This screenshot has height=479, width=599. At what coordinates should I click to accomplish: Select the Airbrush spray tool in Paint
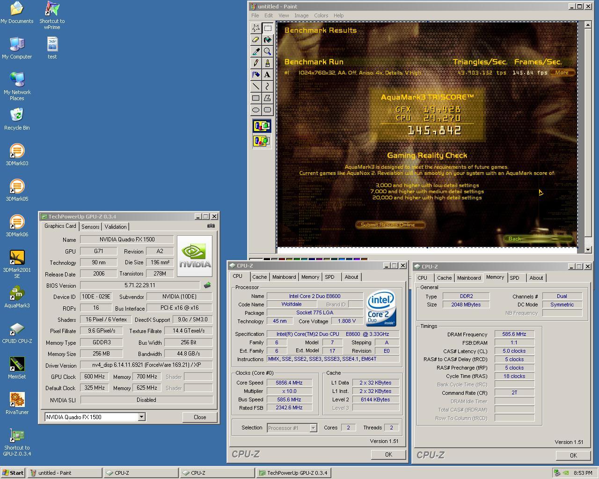tap(256, 75)
